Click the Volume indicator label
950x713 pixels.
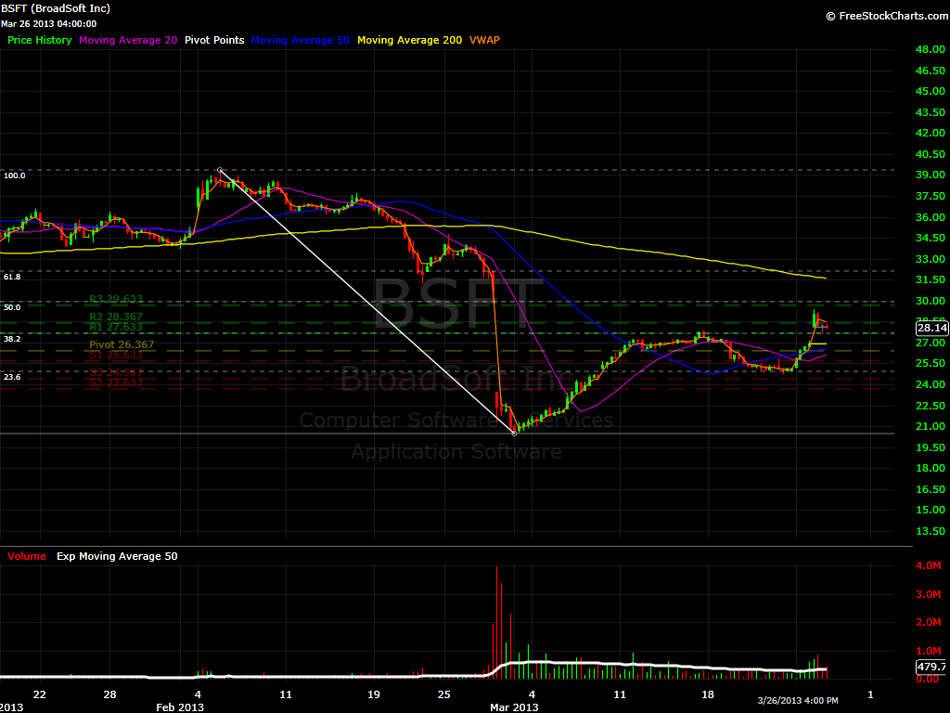coord(27,556)
